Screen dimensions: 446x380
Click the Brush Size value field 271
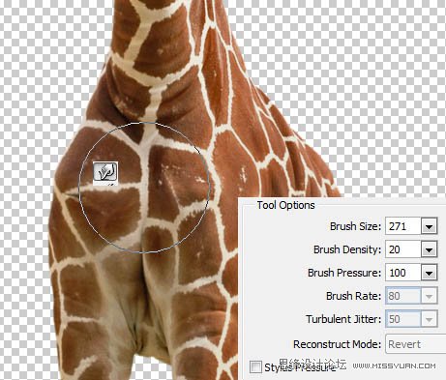403,226
